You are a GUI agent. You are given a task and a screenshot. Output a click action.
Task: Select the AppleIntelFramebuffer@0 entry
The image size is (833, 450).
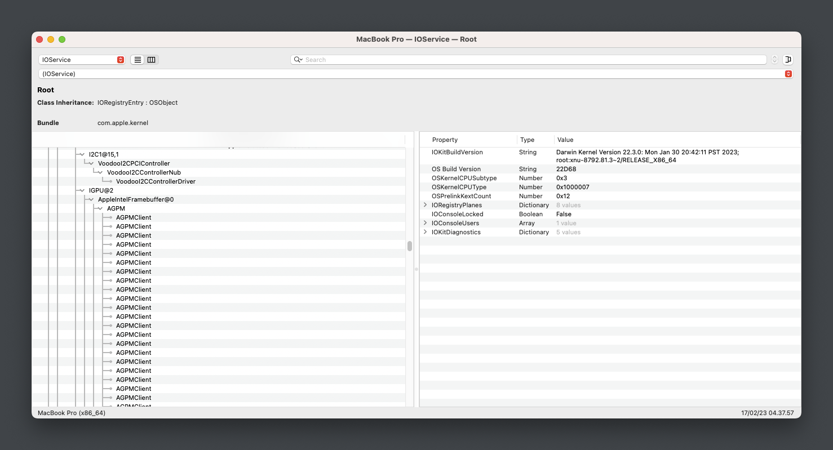[x=136, y=199]
